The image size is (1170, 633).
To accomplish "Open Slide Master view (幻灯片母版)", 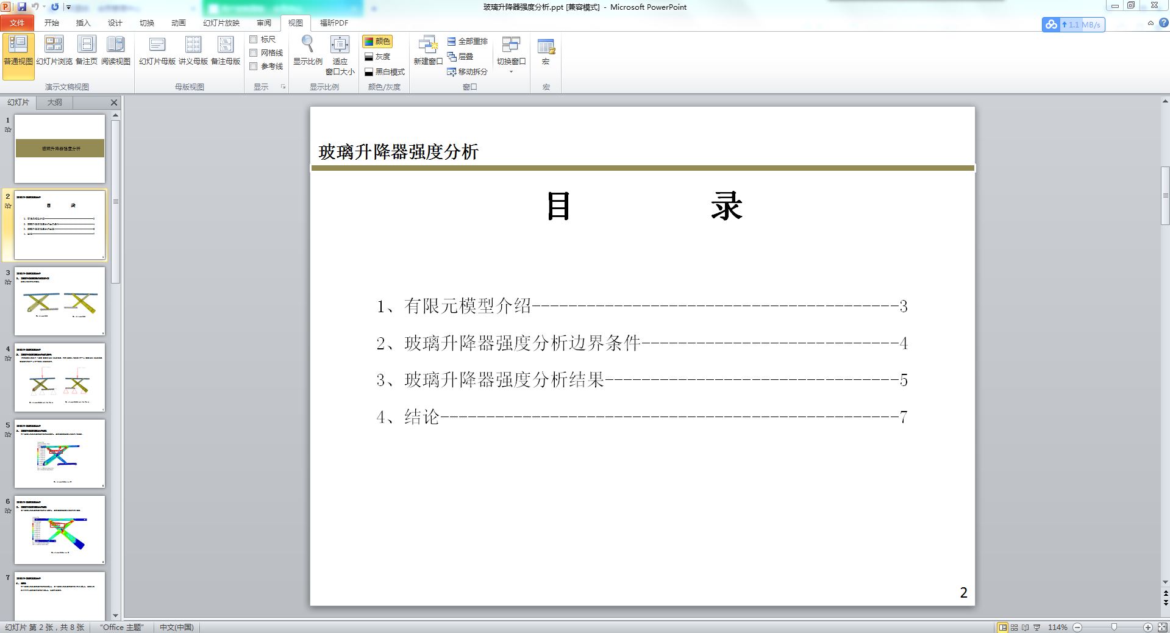I will click(157, 51).
